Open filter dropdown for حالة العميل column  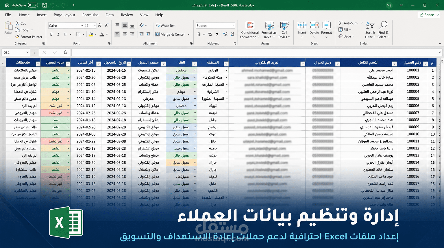click(x=68, y=64)
